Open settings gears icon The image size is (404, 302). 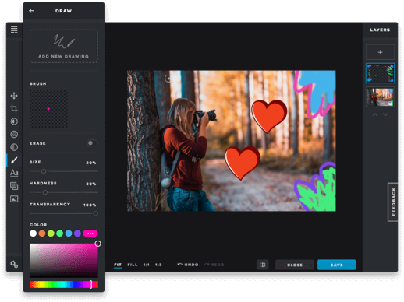(x=14, y=265)
